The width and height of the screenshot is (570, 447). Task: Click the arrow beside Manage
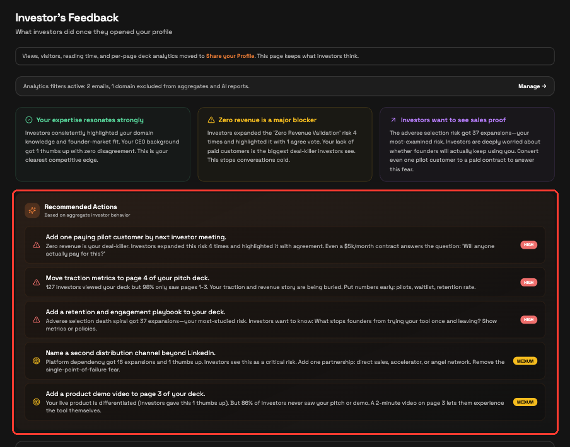[x=544, y=86]
